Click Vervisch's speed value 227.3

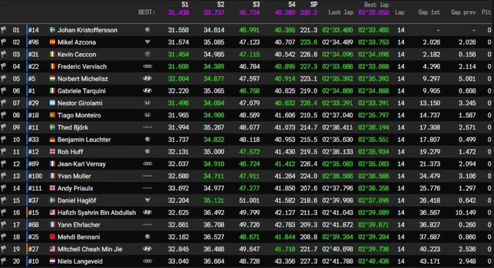point(309,66)
